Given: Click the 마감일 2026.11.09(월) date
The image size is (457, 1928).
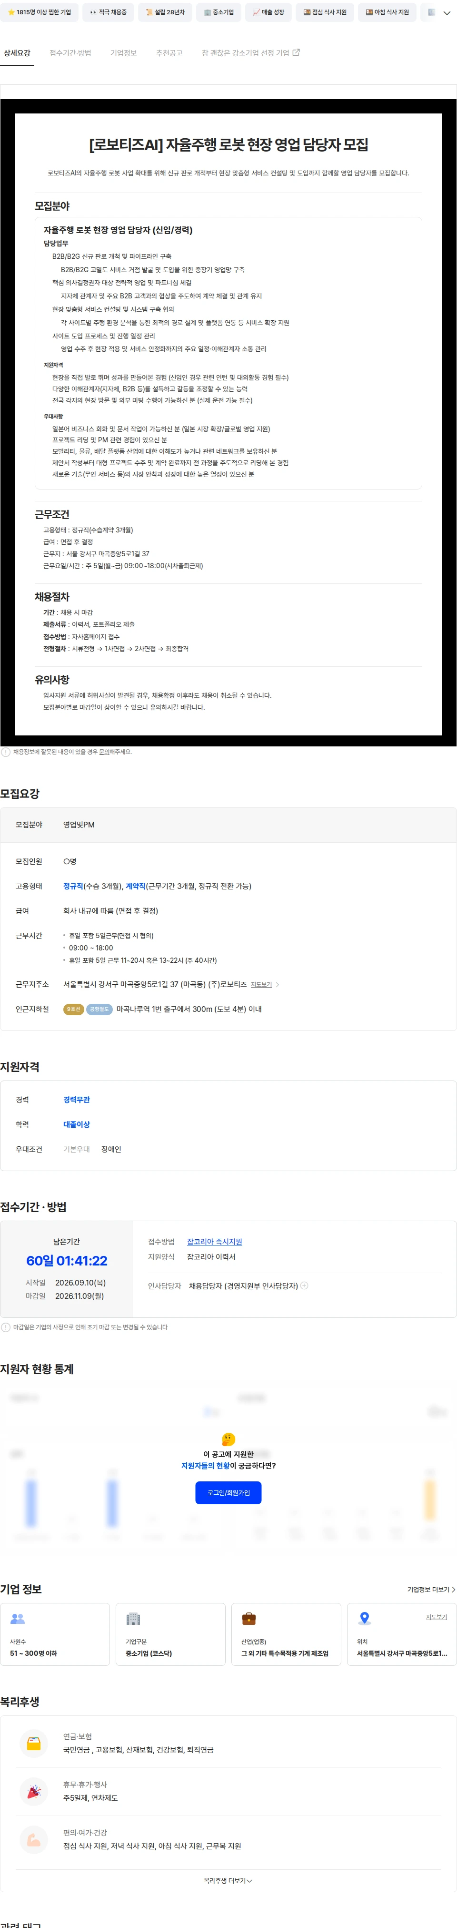Looking at the screenshot, I should click(x=79, y=1296).
